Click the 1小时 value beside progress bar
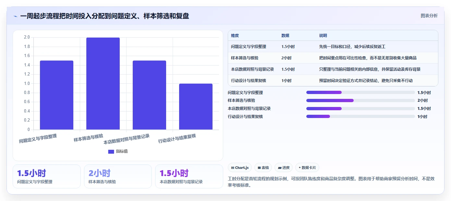The width and height of the screenshot is (451, 201). point(422,116)
